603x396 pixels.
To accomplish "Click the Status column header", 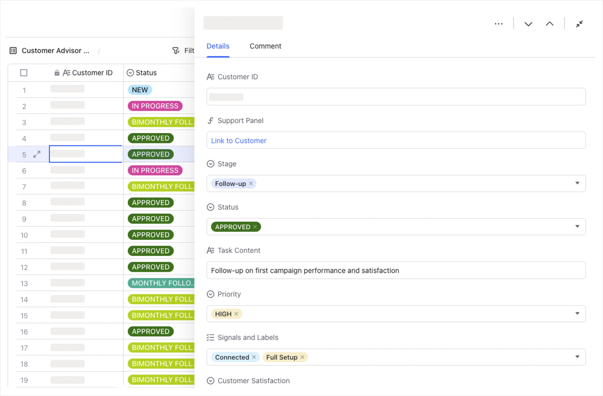I will tap(146, 73).
